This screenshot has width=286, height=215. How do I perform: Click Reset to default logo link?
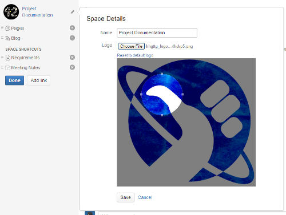[x=135, y=55]
